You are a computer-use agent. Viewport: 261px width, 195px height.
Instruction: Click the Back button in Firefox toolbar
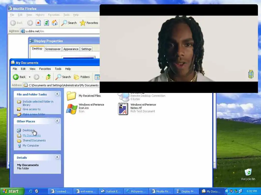16,23
